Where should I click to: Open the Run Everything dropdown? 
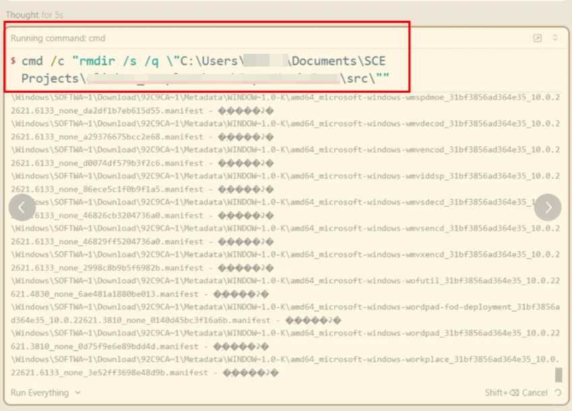46,393
